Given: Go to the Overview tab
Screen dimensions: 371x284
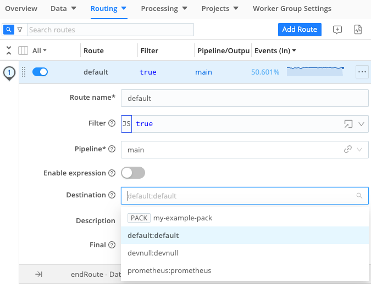Looking at the screenshot, I should (21, 9).
